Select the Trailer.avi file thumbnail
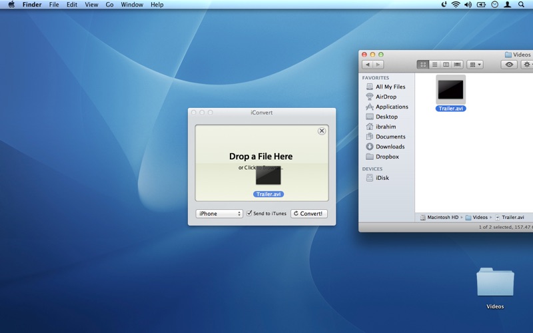This screenshot has height=333, width=533. pyautogui.click(x=451, y=89)
